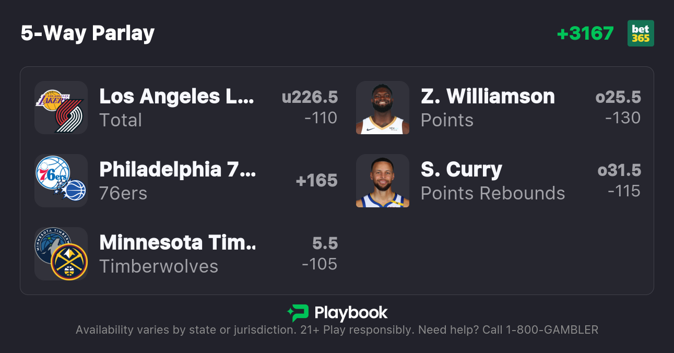Click the Timberwolves vs Nuggets logo
The height and width of the screenshot is (353, 674).
pos(61,254)
